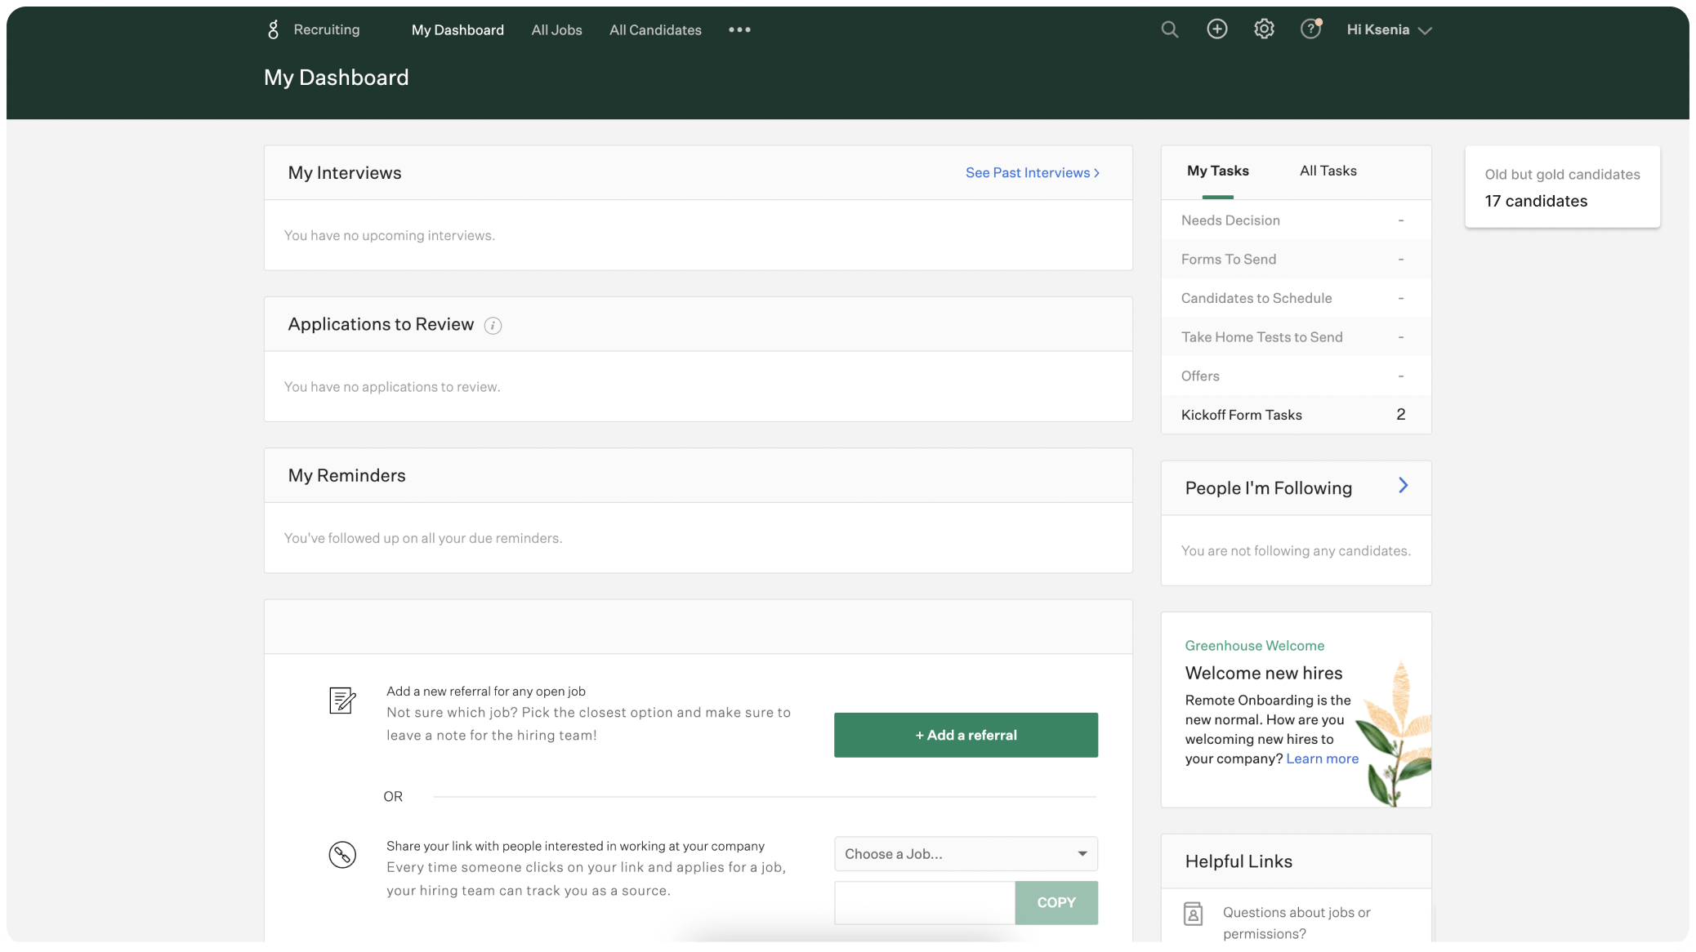Click the COPY link button
Image resolution: width=1696 pixels, height=952 pixels.
(1056, 902)
